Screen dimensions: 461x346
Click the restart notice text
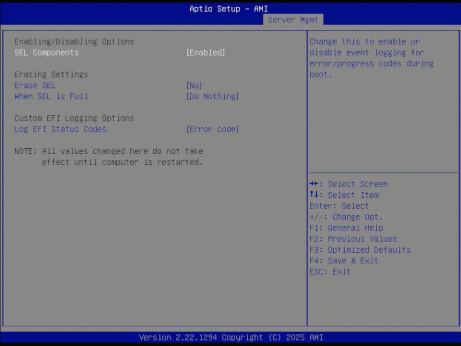[109, 156]
